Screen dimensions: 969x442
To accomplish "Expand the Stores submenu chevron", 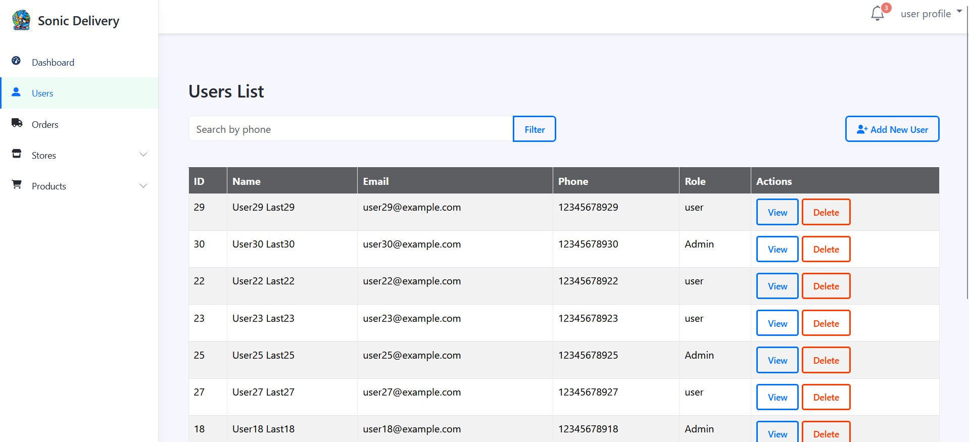I will tap(143, 155).
